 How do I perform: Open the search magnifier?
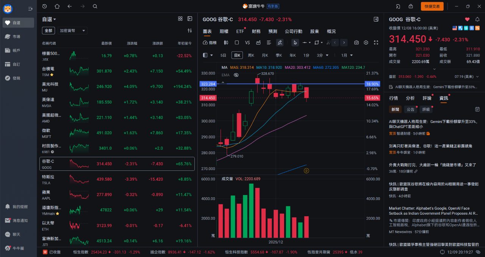[95, 6]
